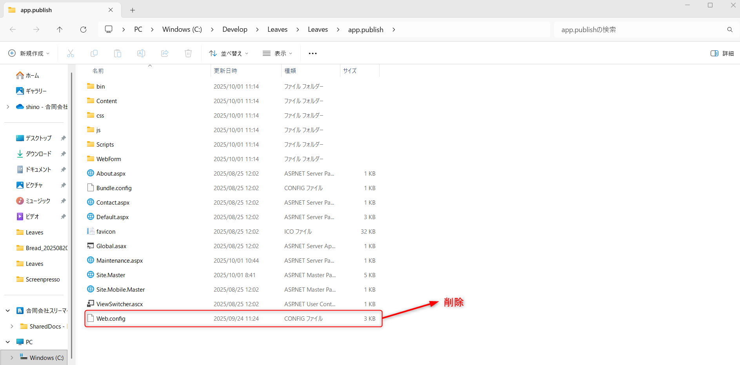Screen dimensions: 740x365
Task: Click the Share icon in toolbar
Action: coord(165,53)
